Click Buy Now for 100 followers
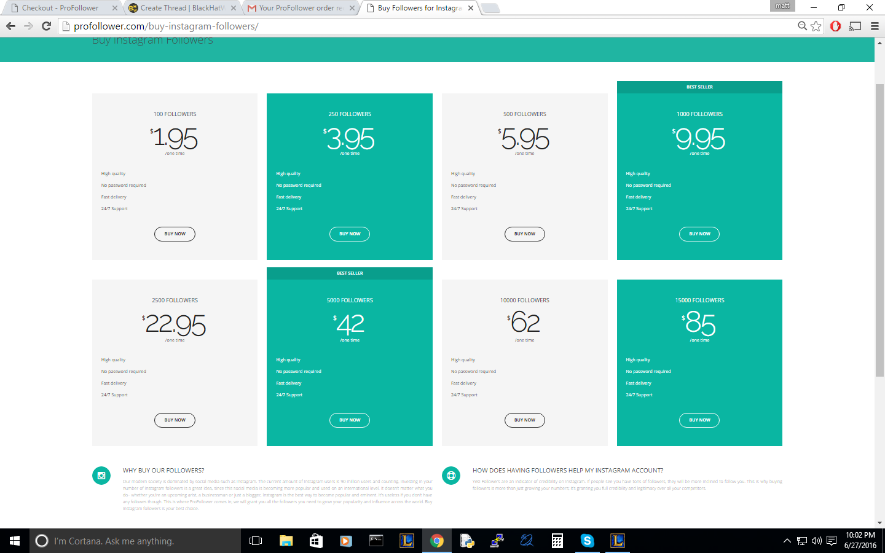 (175, 234)
